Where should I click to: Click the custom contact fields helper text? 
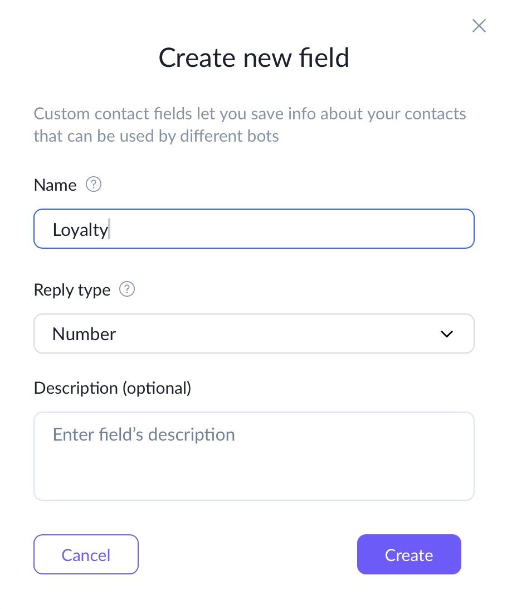pyautogui.click(x=250, y=114)
